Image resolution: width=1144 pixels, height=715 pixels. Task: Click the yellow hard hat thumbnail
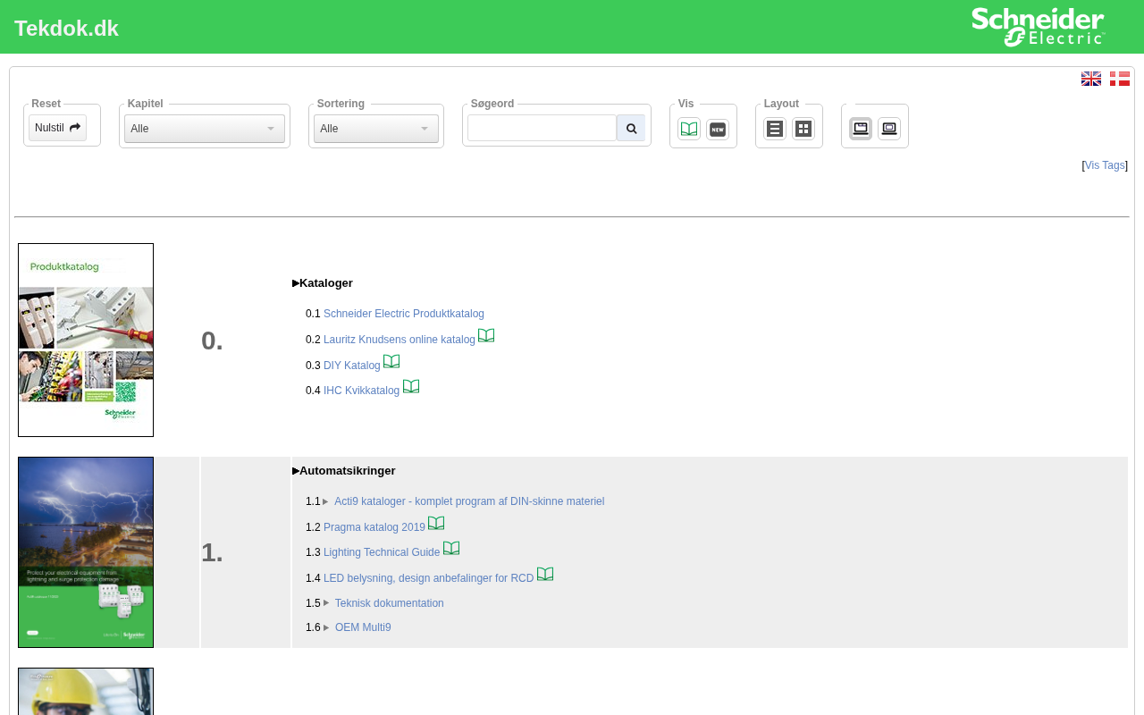[x=86, y=691]
